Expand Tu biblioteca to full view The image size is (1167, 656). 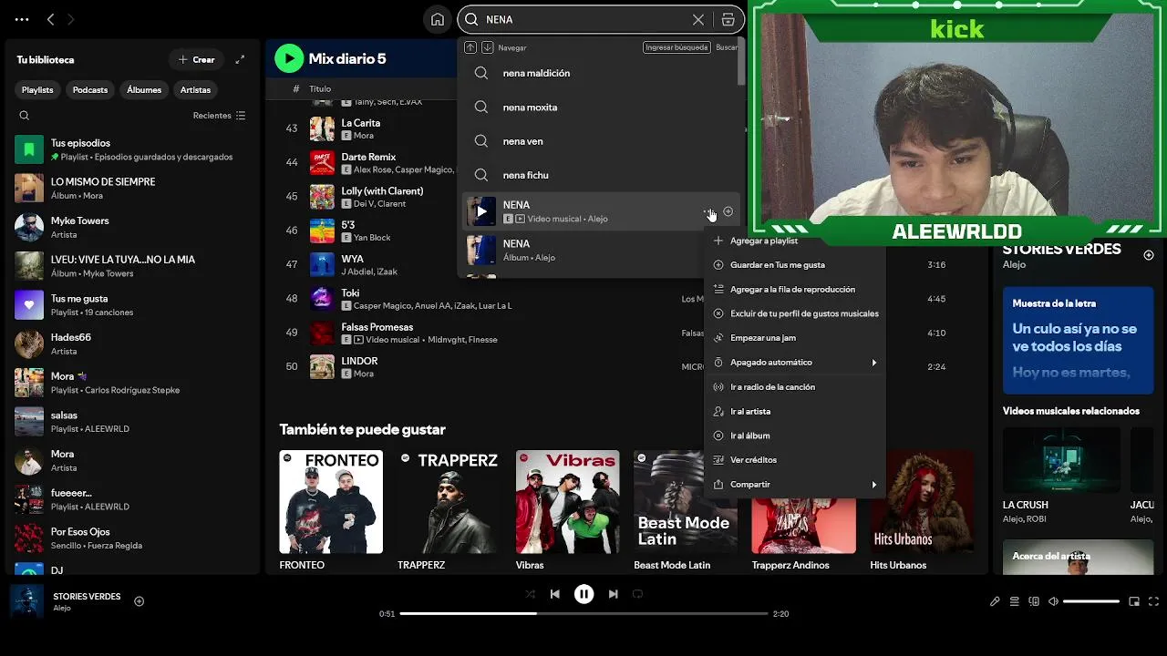point(240,59)
